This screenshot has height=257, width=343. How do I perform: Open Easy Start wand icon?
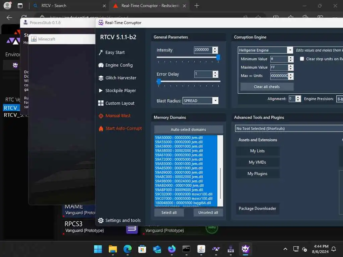[100, 53]
